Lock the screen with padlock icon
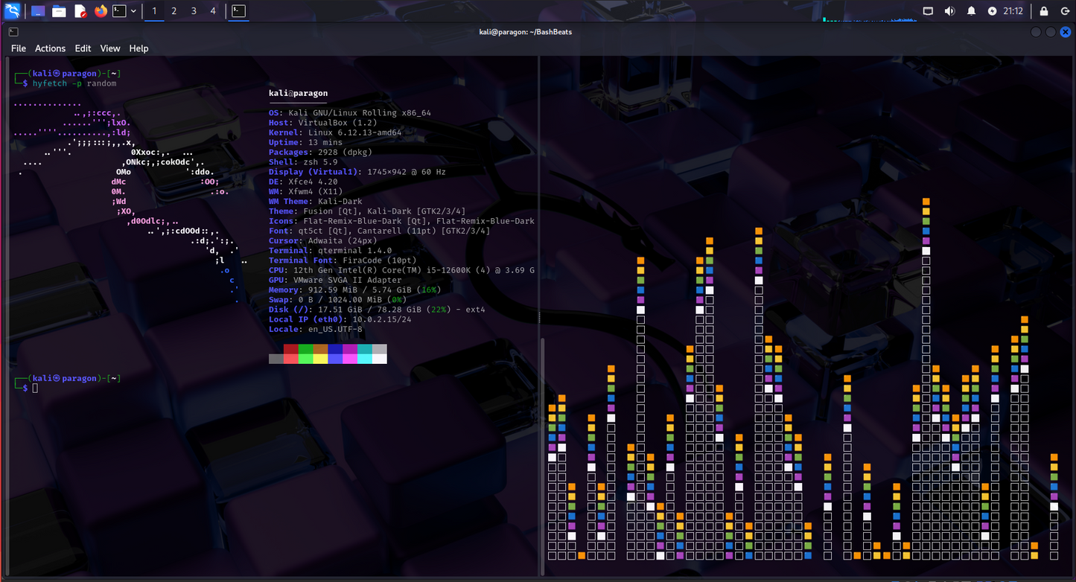 [1044, 11]
